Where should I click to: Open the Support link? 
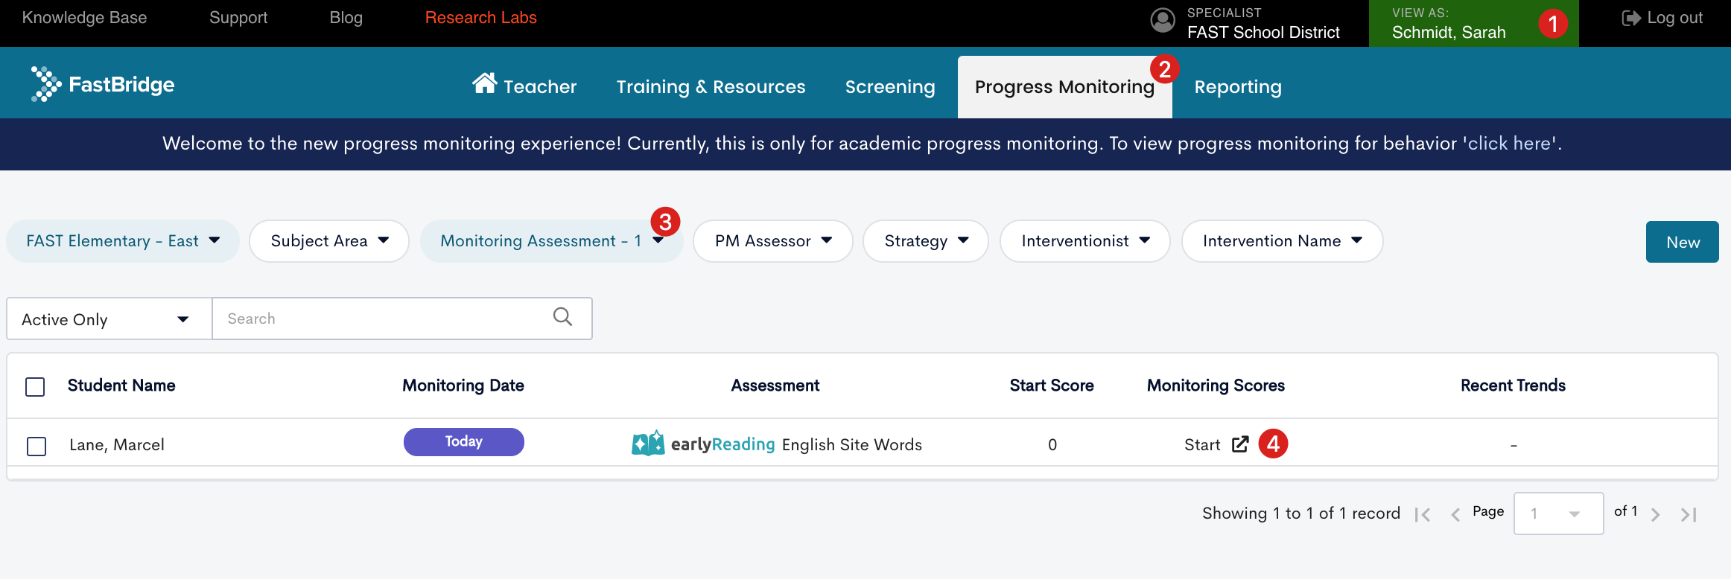(238, 18)
